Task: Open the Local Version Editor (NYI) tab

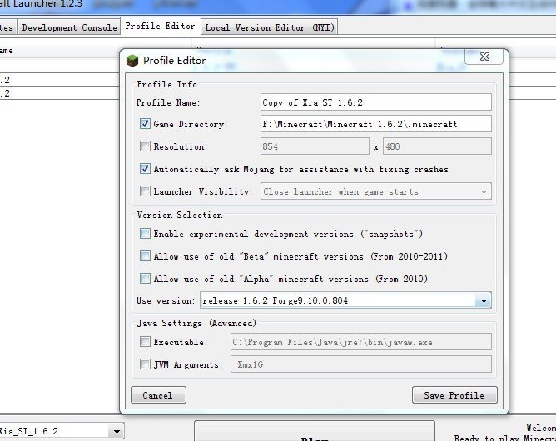Action: (x=268, y=27)
